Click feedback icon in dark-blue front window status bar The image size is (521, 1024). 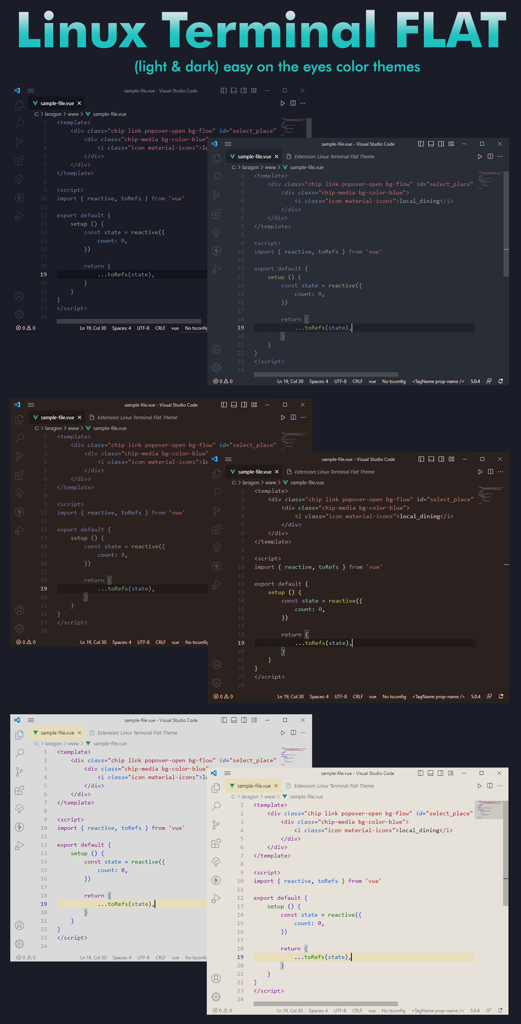pos(489,381)
